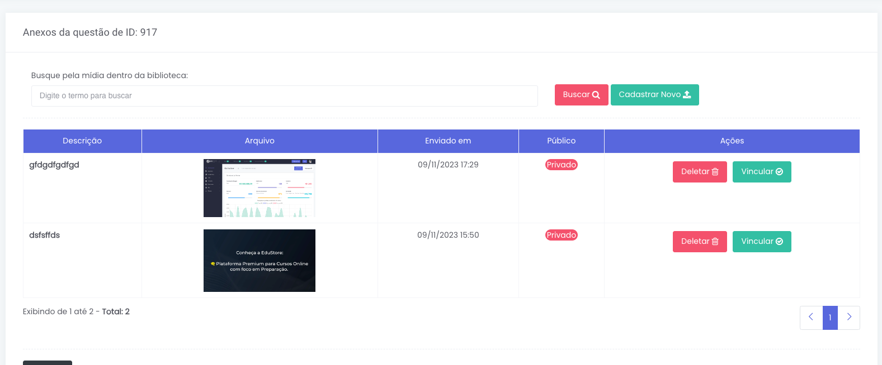The width and height of the screenshot is (882, 365).
Task: Sort by the Descrição column header
Action: [x=82, y=141]
